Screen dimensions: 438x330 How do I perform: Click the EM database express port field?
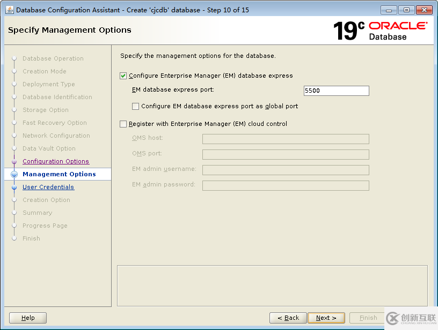tap(337, 91)
